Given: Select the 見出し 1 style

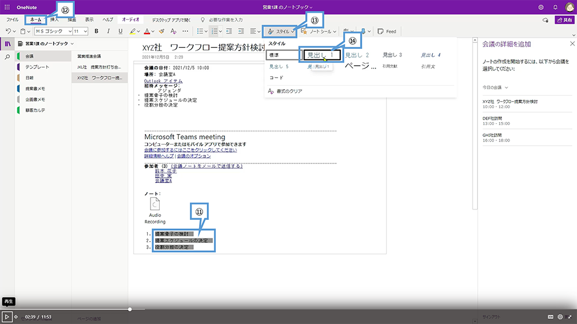Looking at the screenshot, I should coord(323,55).
